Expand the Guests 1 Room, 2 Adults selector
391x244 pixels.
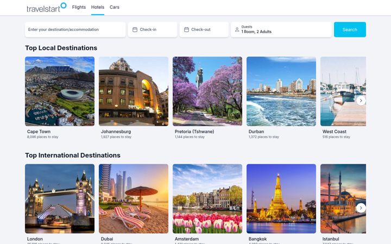pyautogui.click(x=281, y=30)
